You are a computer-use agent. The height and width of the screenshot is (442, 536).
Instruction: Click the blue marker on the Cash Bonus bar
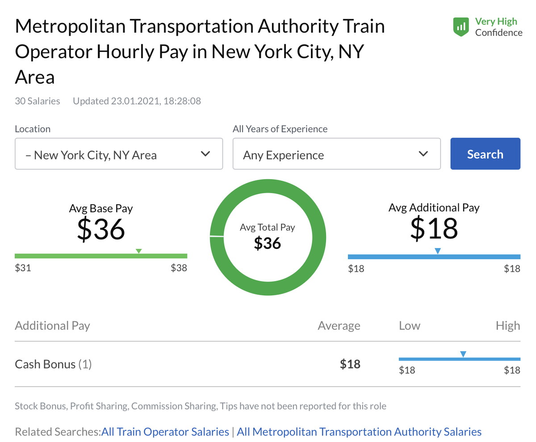[463, 354]
